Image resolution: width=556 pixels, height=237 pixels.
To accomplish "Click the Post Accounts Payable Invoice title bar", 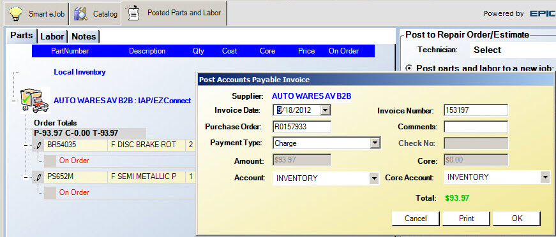I will [376, 80].
